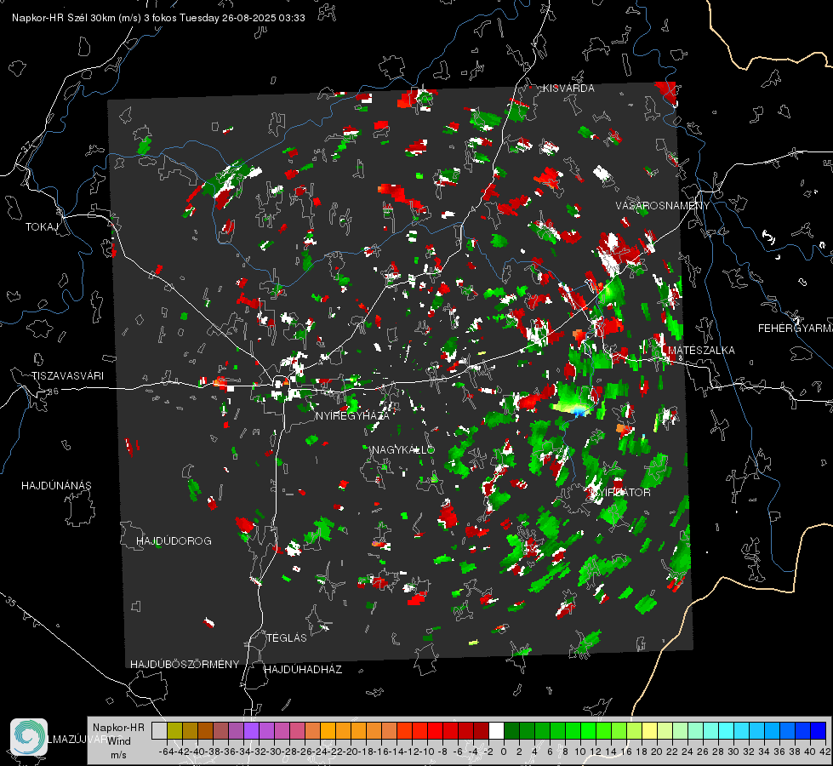Select the light gray swatch starting the legend
The image size is (833, 766).
tap(159, 730)
